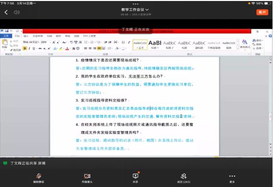Open the font size dropdown
This screenshot has height=187, width=273.
pos(46,42)
